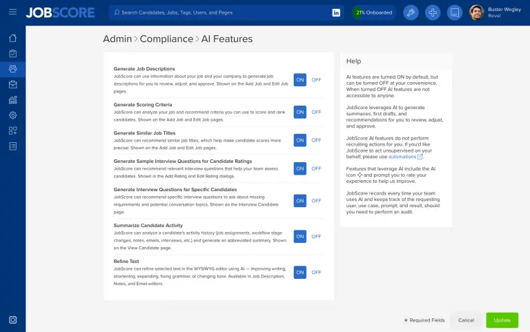Click the Update button
530x332 pixels.
click(x=502, y=320)
